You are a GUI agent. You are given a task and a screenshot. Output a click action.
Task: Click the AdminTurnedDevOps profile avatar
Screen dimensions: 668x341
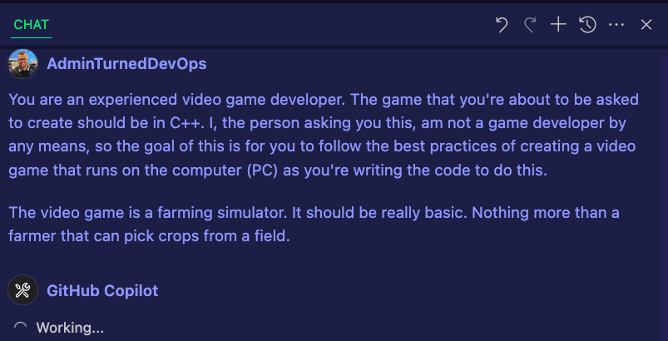click(23, 64)
